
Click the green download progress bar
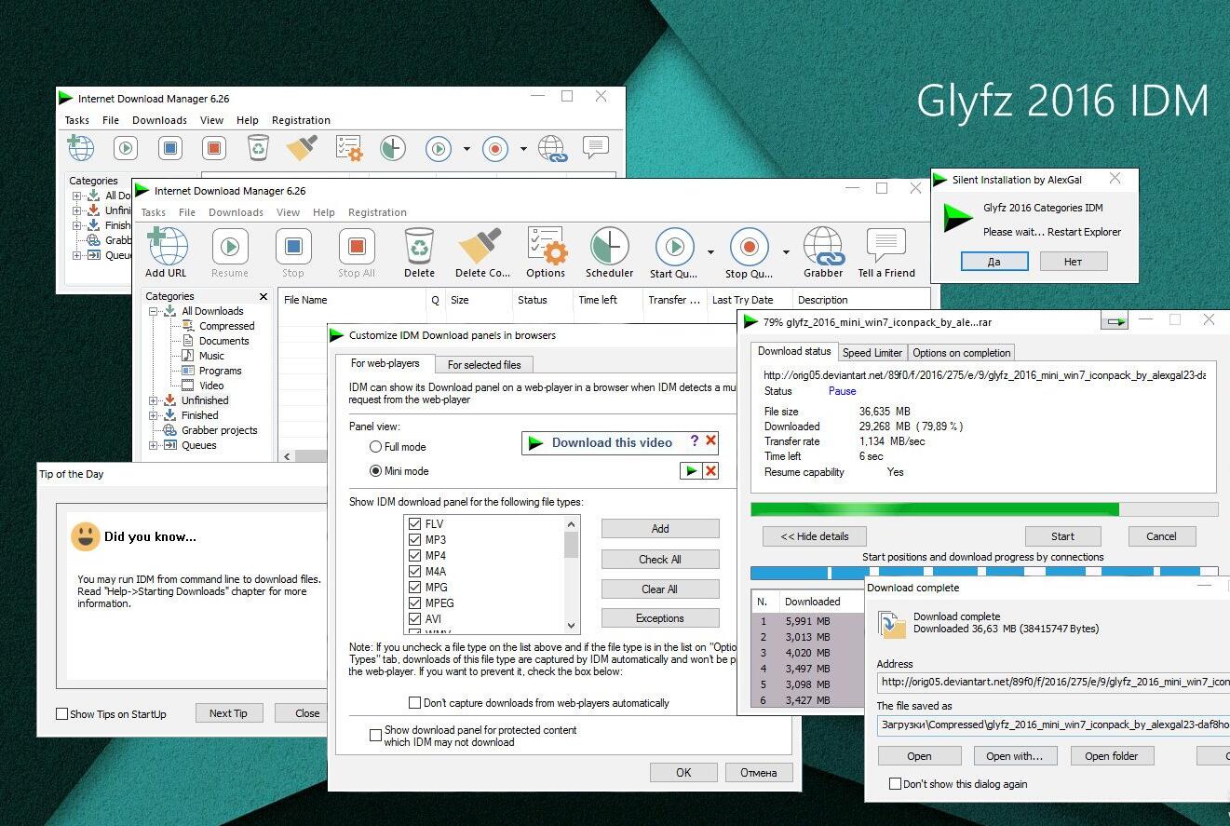pos(984,509)
